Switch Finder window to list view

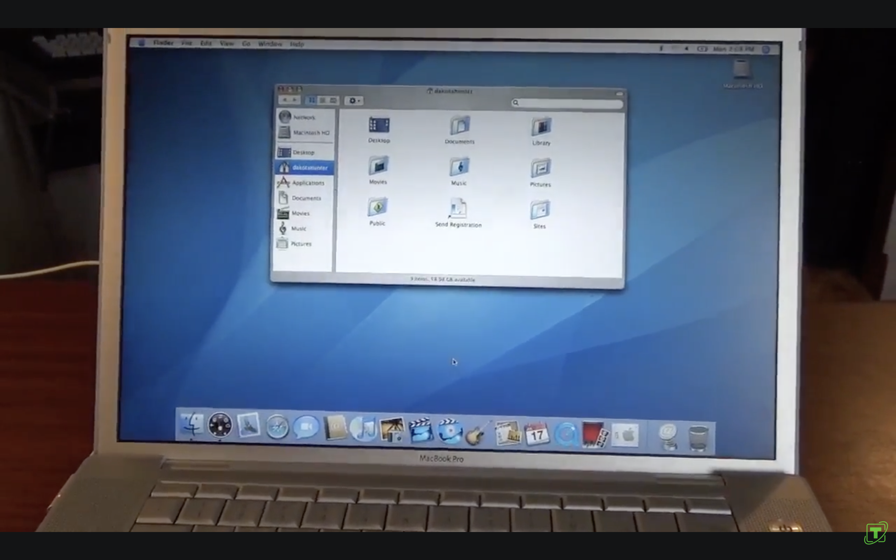point(323,100)
